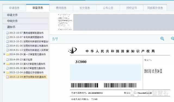
Task: Open 2013-10-07 专利申请受理通知书
Action: pyautogui.click(x=26, y=37)
